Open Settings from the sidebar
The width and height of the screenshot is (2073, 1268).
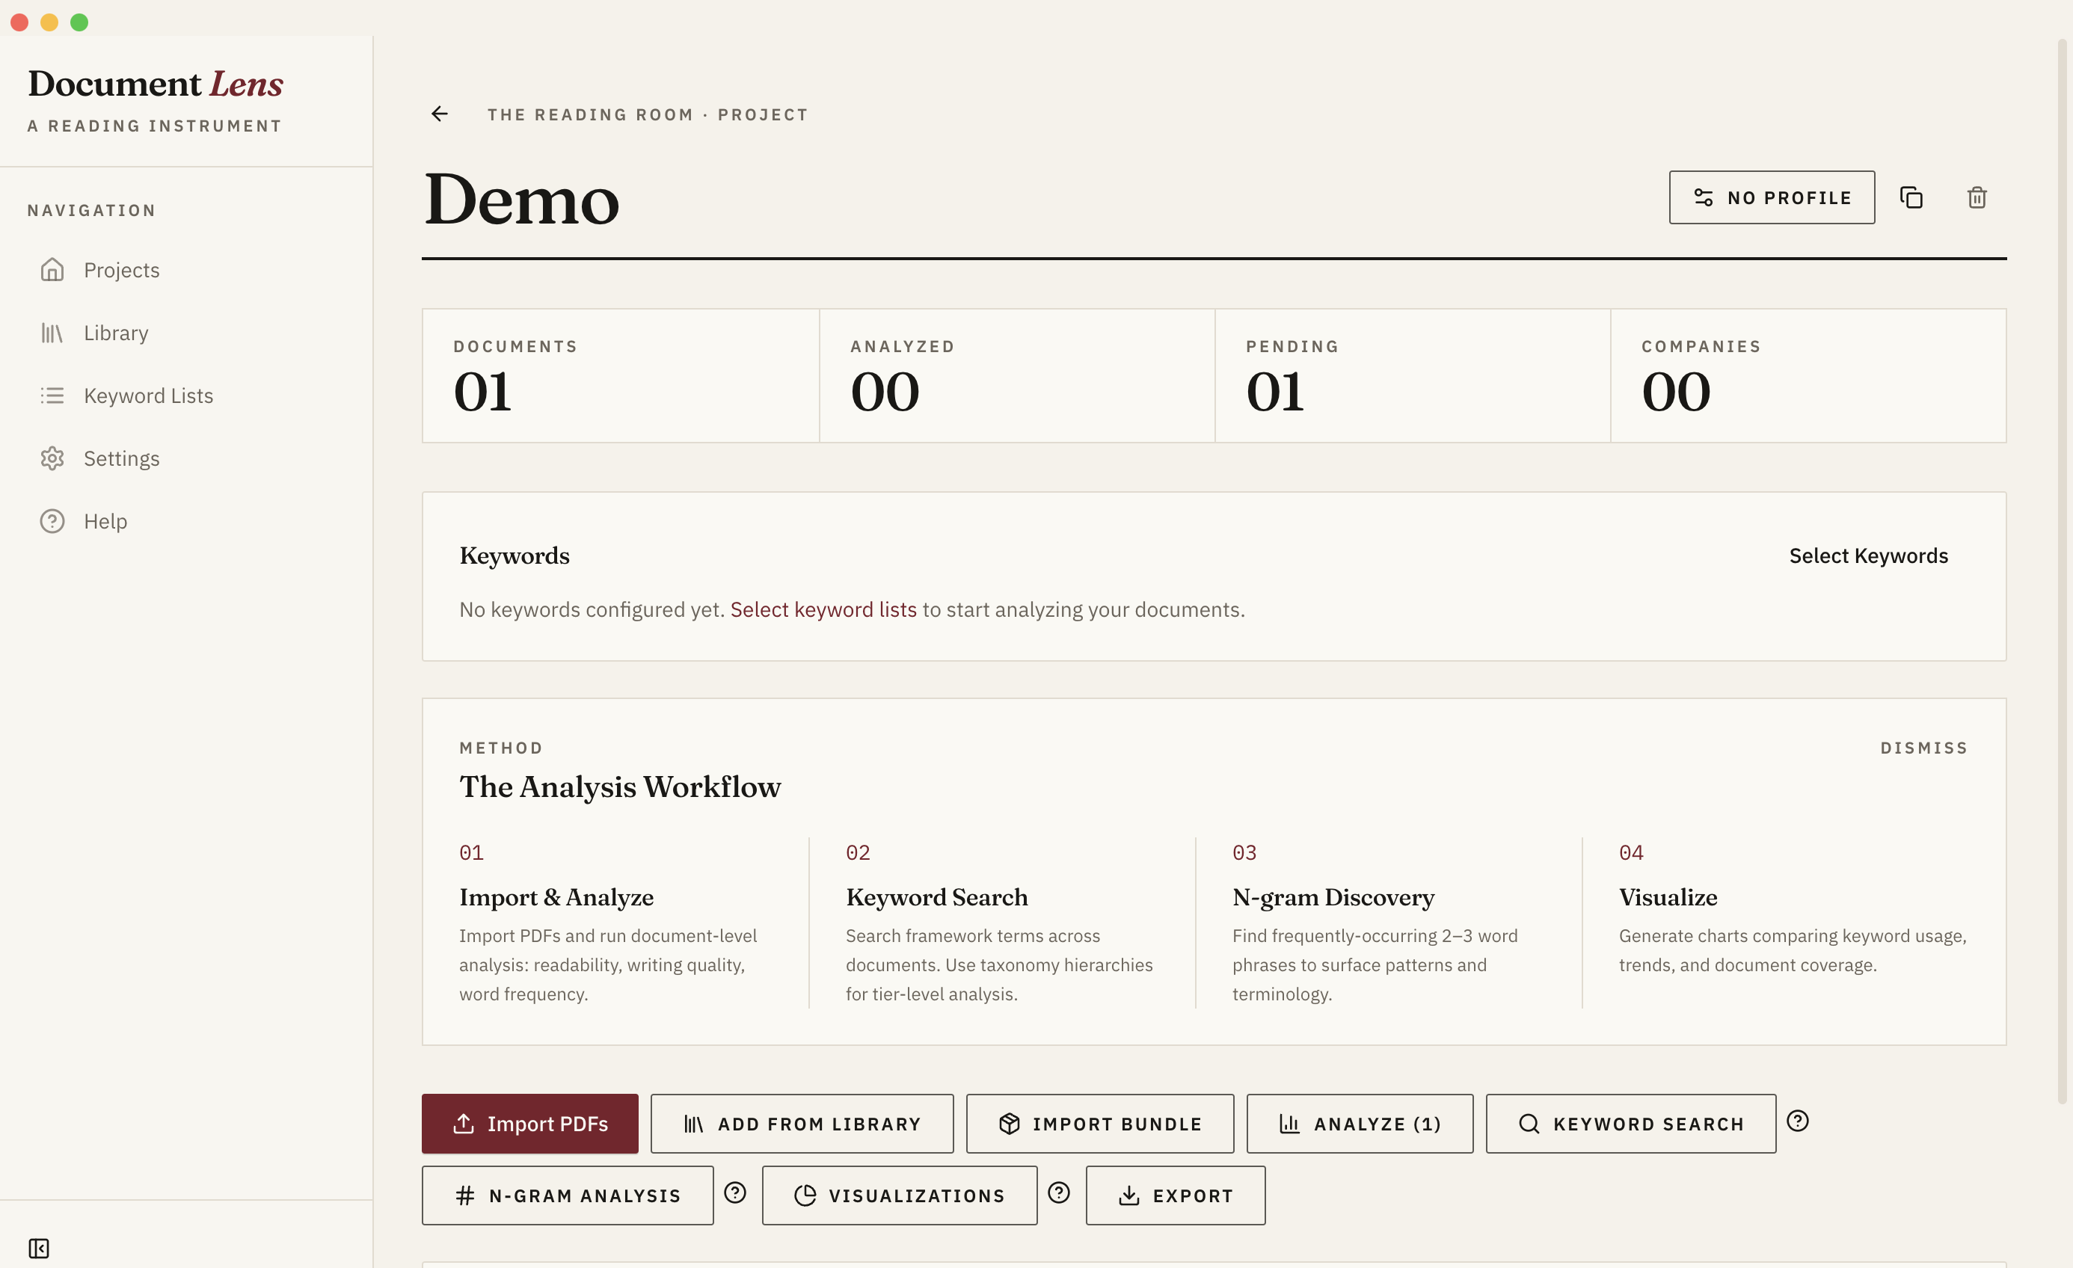(121, 458)
